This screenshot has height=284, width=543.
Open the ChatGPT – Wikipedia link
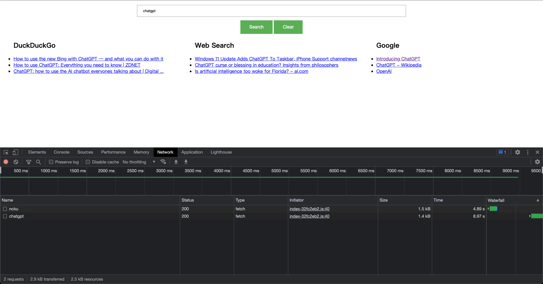(x=399, y=65)
